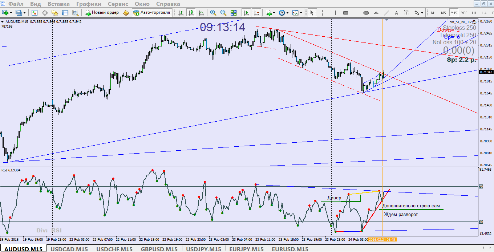Tile chart windows with the grid icon
494x252 pixels.
234,13
